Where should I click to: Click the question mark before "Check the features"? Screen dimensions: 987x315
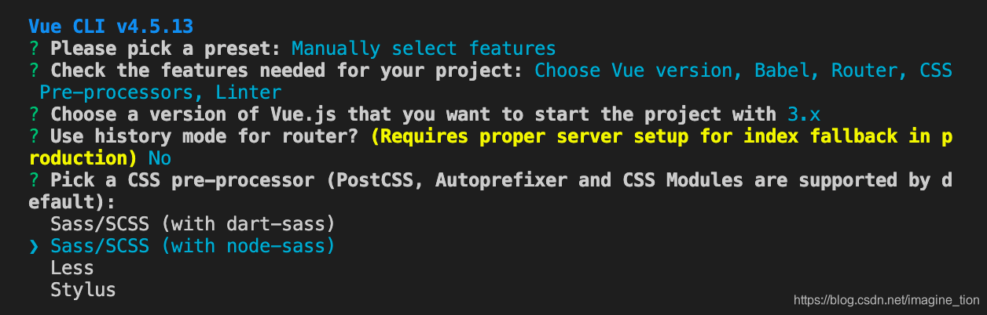(34, 71)
